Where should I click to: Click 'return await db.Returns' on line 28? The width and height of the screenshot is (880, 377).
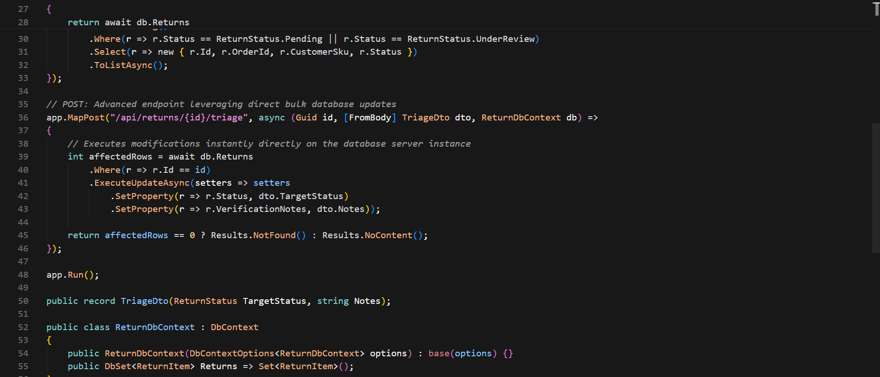tap(129, 23)
